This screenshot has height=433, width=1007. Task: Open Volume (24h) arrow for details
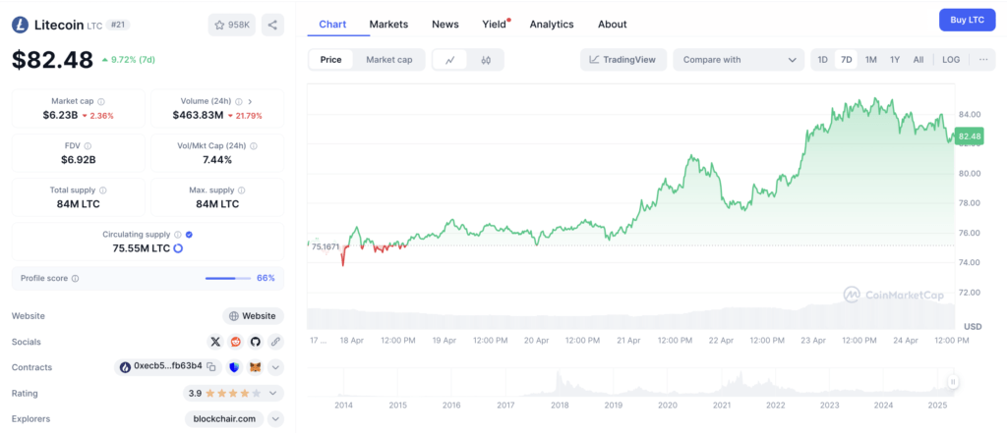pos(250,101)
